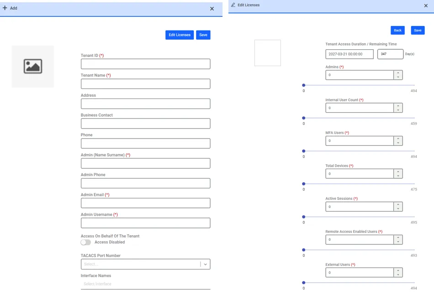Screen dimensions: 434x305
Task: Click the MFA Users number field
Action: pyautogui.click(x=360, y=140)
